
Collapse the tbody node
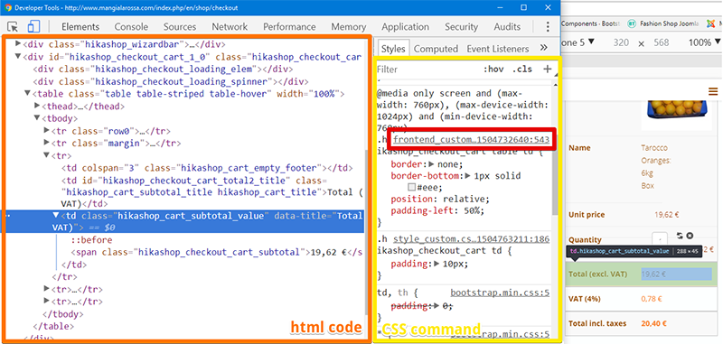(x=37, y=118)
